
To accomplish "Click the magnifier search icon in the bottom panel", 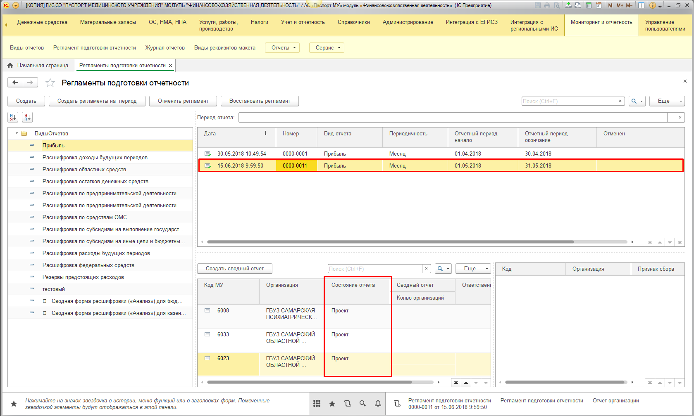I will [x=363, y=404].
